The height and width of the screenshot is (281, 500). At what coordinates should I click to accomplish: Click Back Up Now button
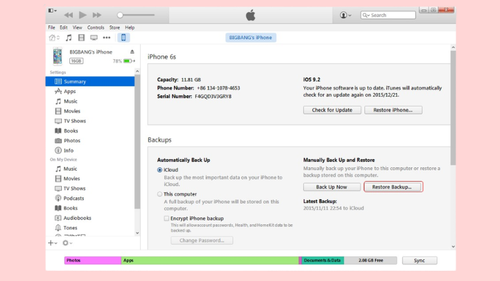(332, 187)
